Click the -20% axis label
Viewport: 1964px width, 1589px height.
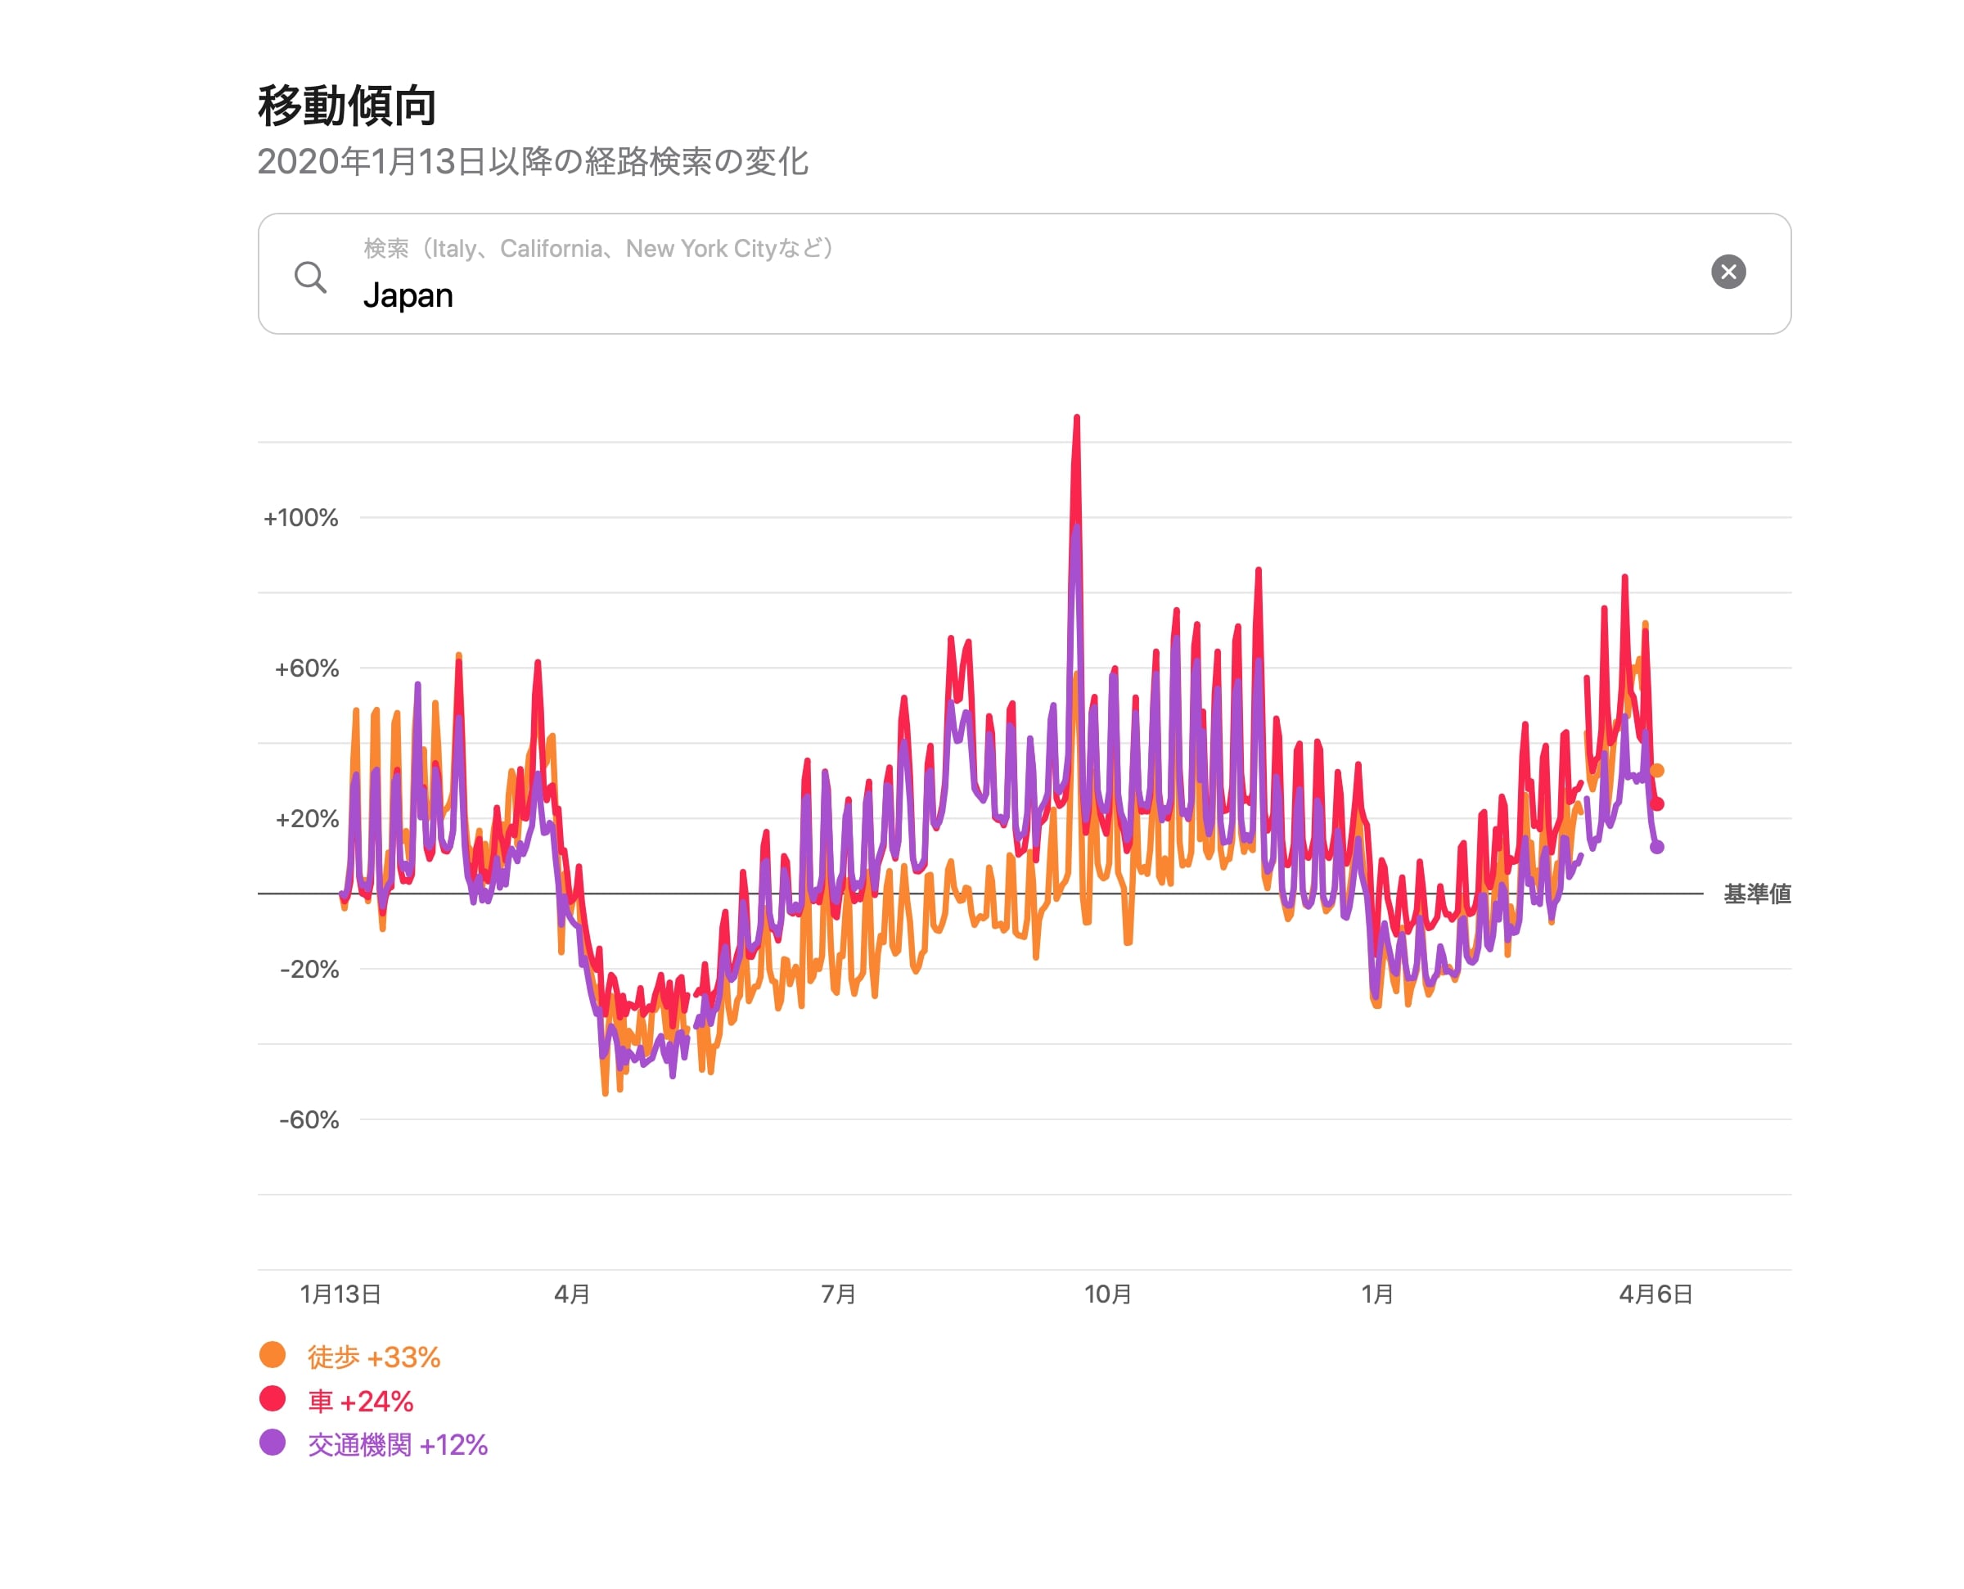click(x=309, y=970)
